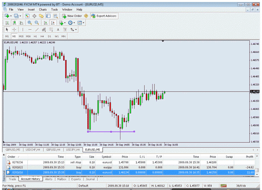Click the current price label 1.46249

[x=254, y=91]
